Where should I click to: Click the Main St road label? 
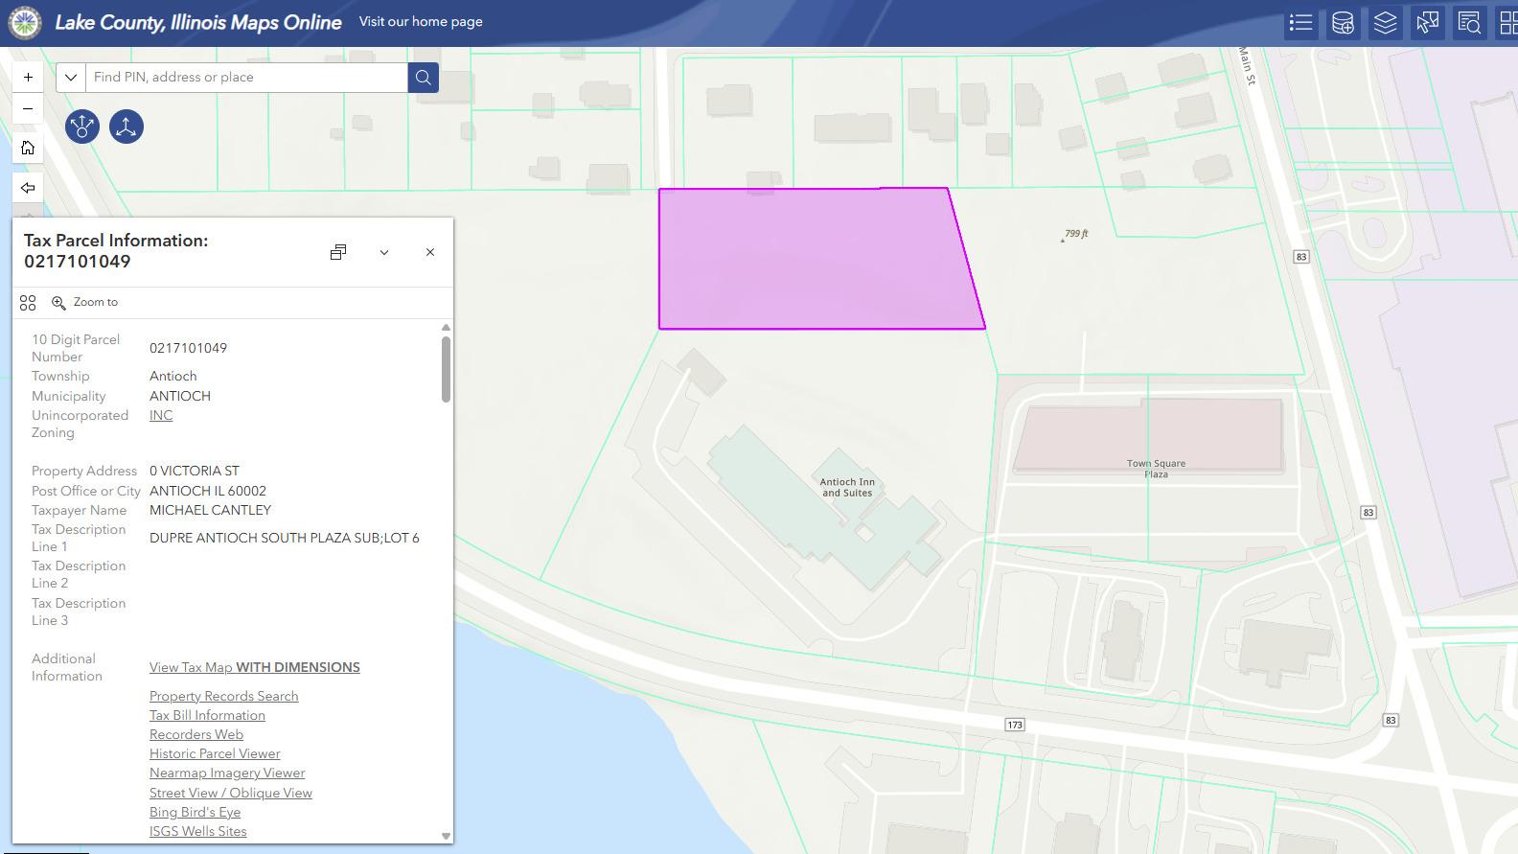(x=1247, y=65)
